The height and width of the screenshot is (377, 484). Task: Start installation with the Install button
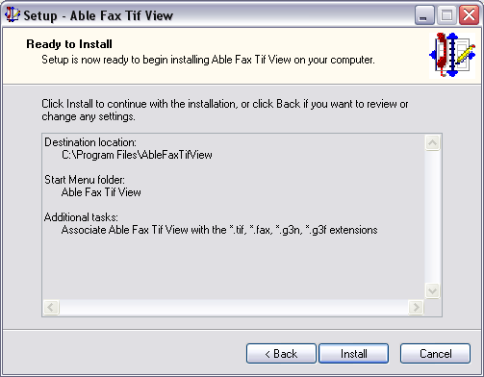[354, 354]
